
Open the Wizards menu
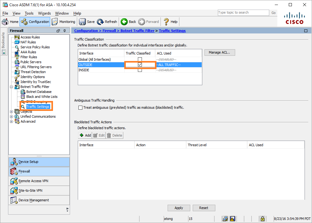44,13
